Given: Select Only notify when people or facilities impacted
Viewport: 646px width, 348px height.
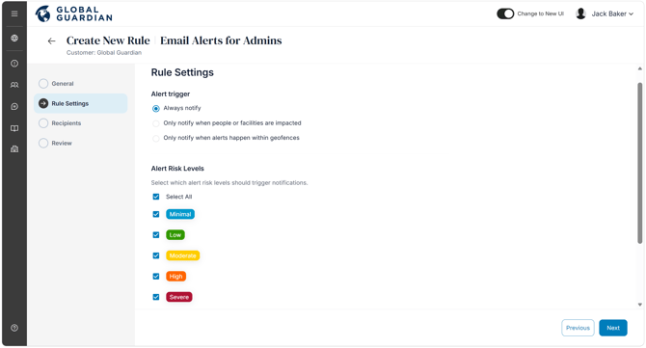Looking at the screenshot, I should pyautogui.click(x=156, y=123).
